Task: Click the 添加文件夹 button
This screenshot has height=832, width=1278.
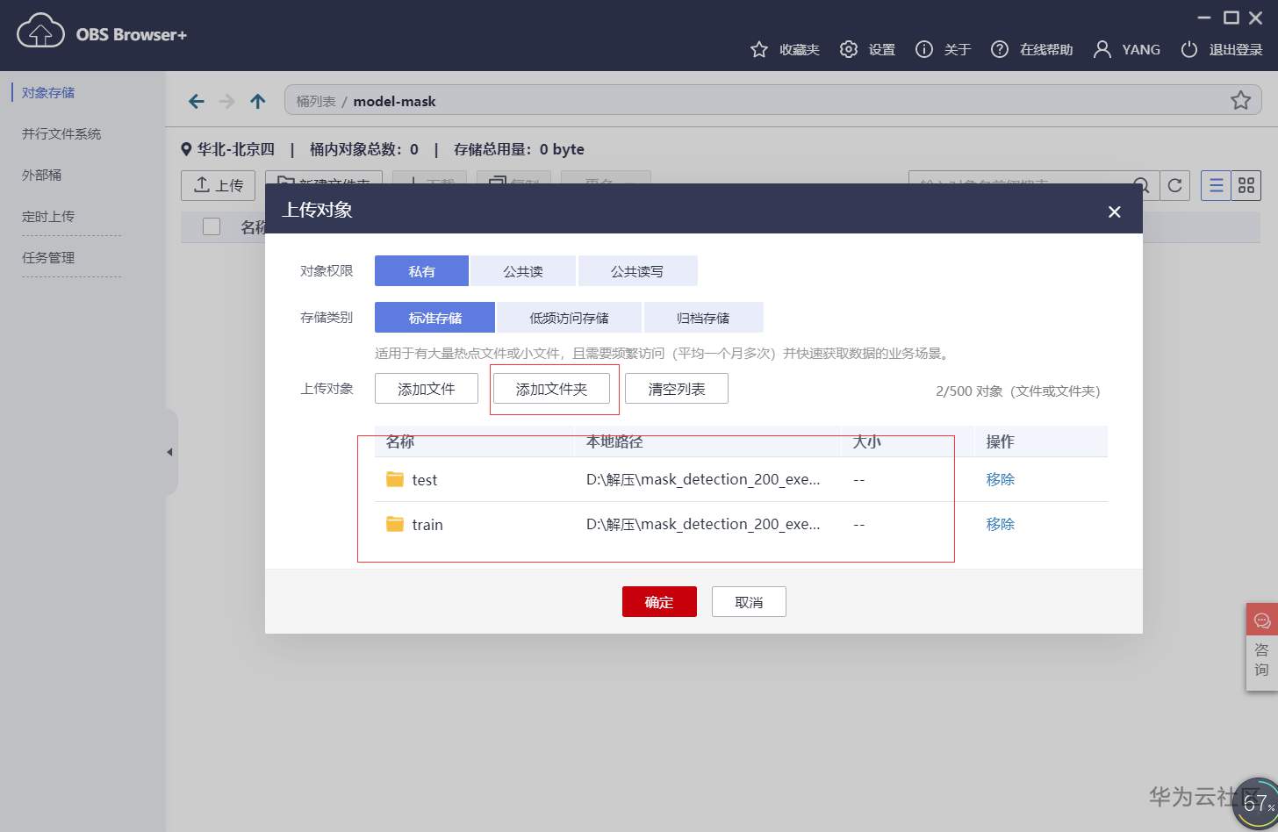Action: pyautogui.click(x=551, y=389)
